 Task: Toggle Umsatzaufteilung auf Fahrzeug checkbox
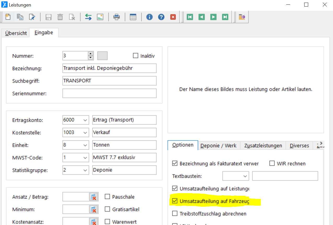(175, 201)
